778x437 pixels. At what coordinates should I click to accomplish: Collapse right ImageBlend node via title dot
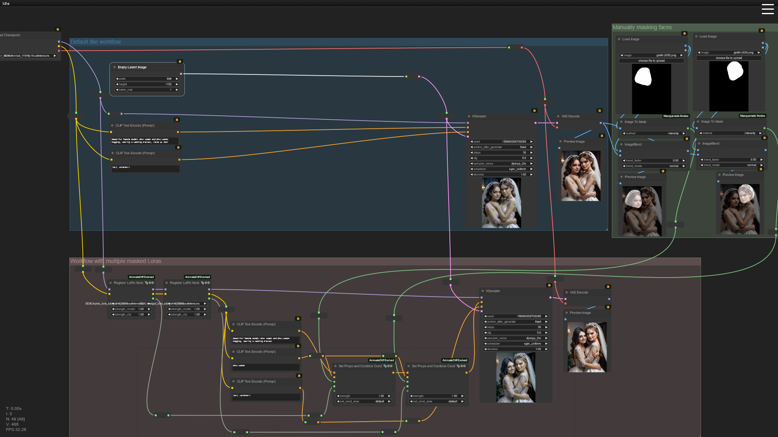pyautogui.click(x=699, y=144)
